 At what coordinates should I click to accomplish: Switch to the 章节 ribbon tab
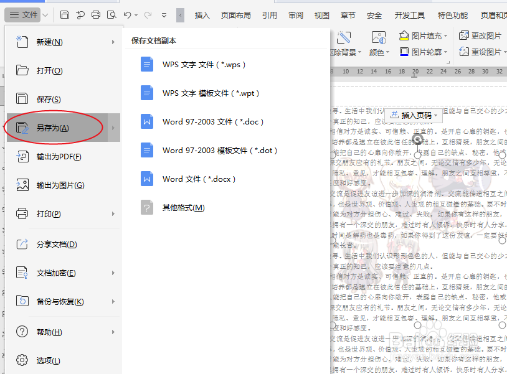coord(348,15)
